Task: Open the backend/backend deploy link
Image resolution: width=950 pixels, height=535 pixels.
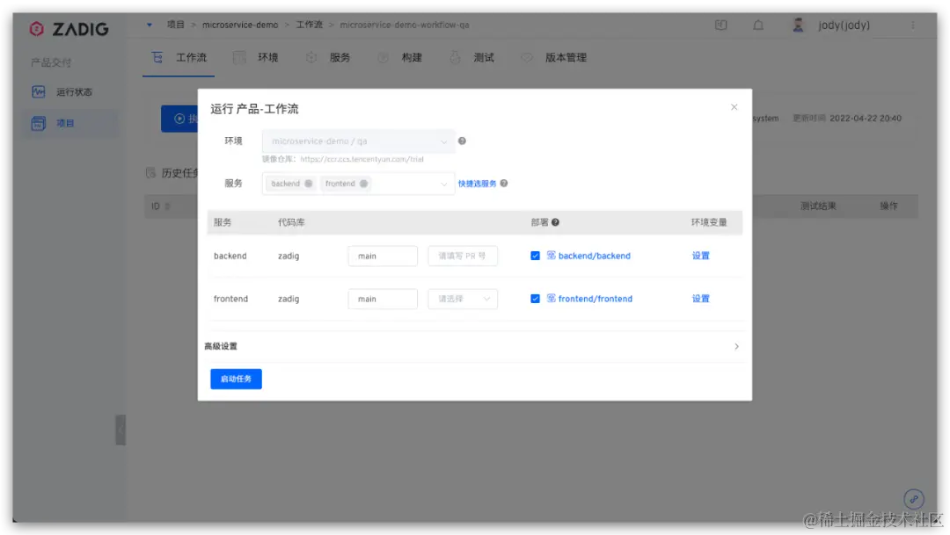Action: pos(595,256)
